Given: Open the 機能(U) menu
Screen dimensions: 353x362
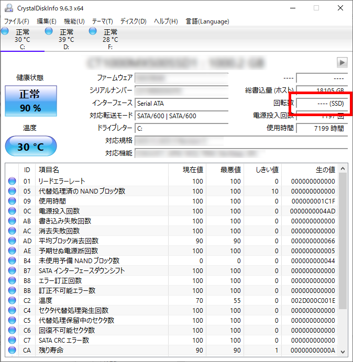Looking at the screenshot, I should coord(74,21).
